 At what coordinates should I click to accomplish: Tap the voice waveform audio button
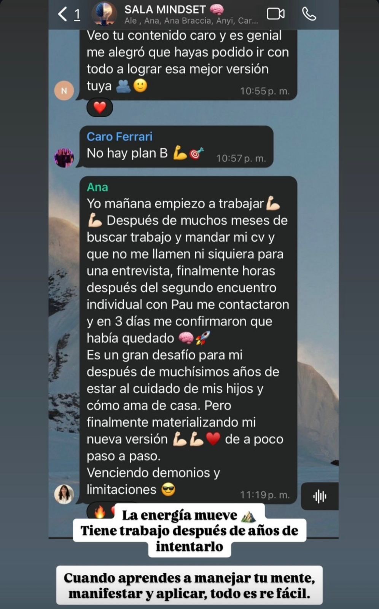coord(320,496)
